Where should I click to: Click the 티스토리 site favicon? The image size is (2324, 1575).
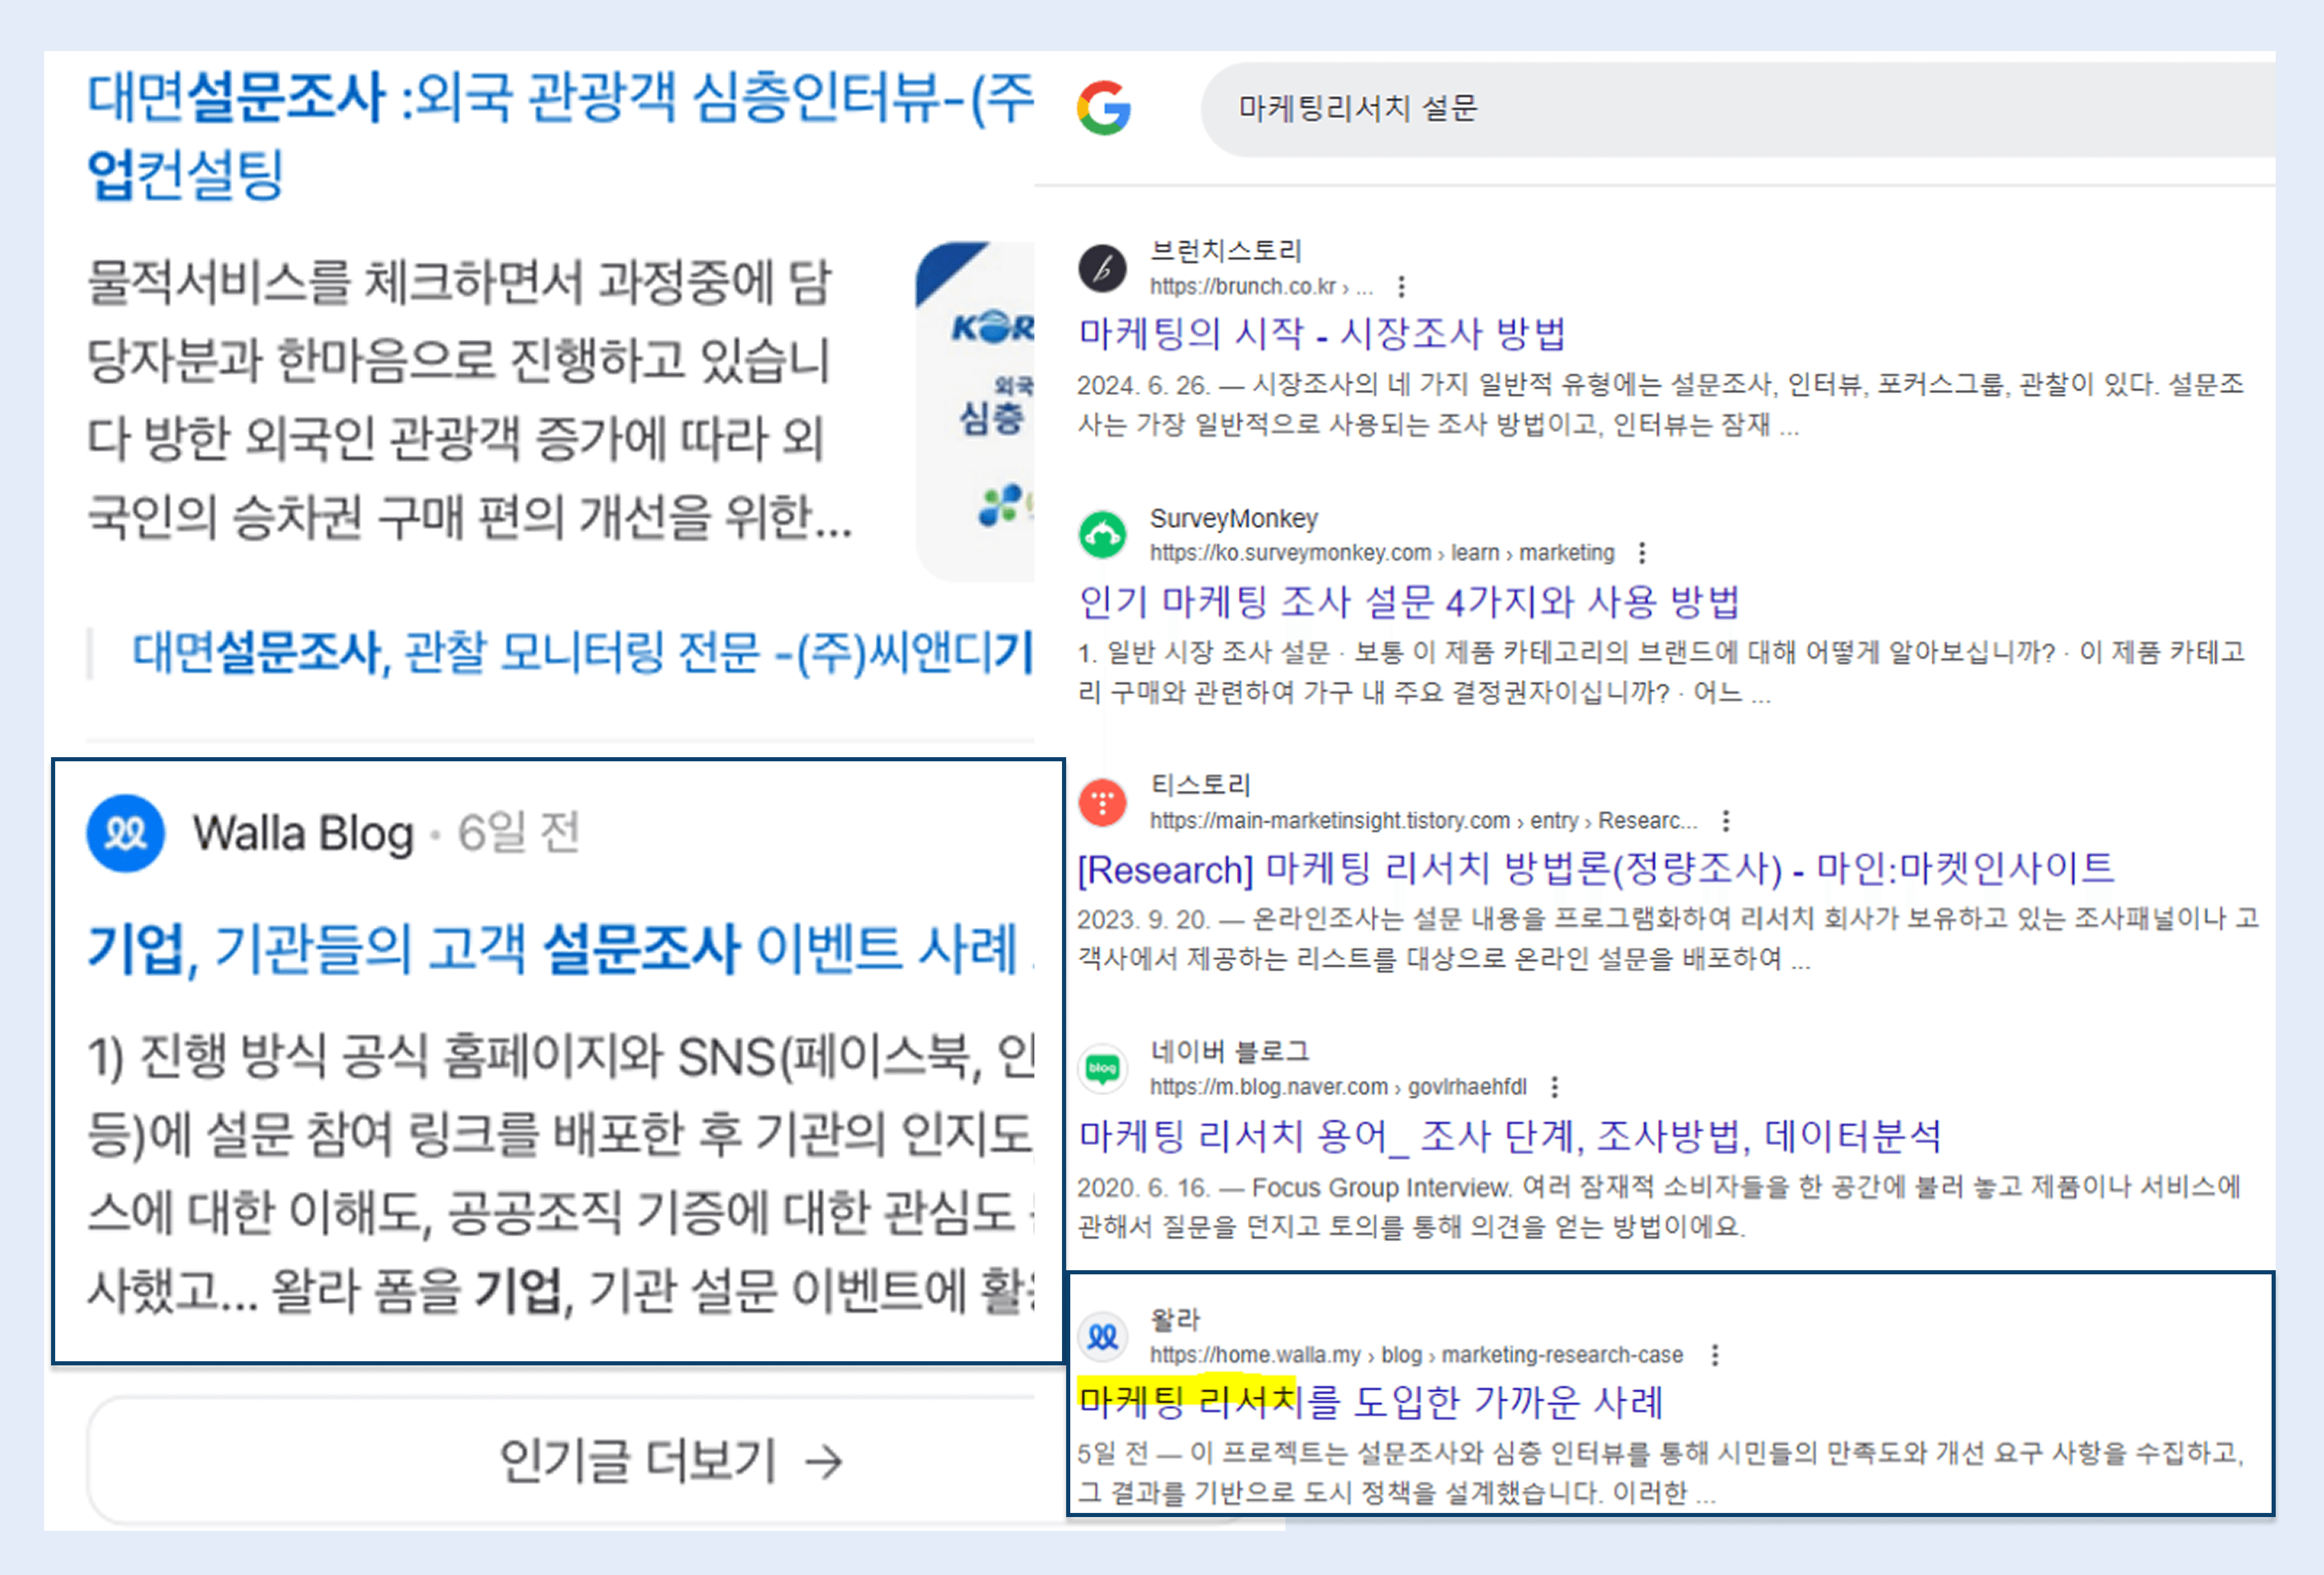click(1102, 802)
